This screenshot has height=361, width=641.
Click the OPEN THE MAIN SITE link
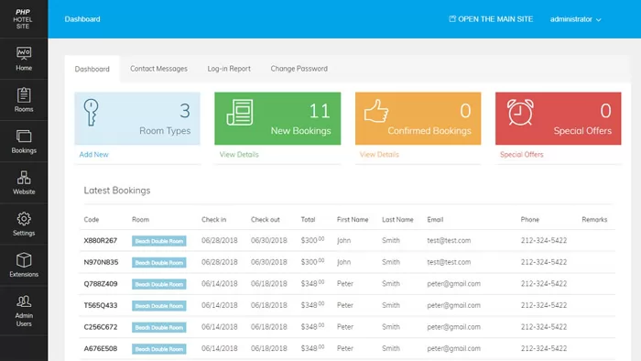click(x=495, y=19)
